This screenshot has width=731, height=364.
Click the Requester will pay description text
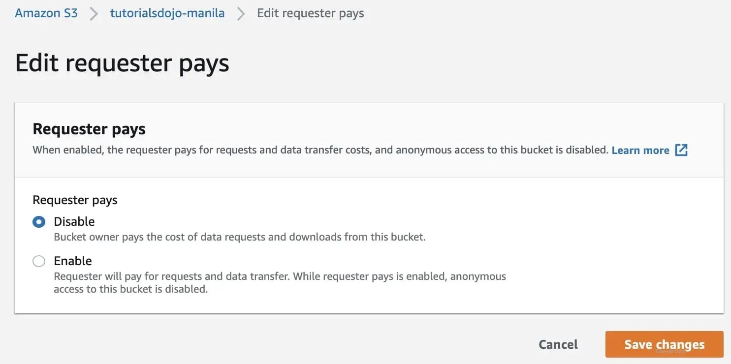(280, 283)
